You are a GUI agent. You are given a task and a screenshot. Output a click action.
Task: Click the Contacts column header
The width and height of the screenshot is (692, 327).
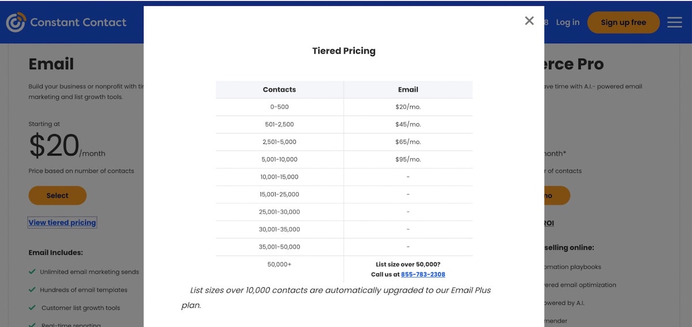tap(279, 90)
